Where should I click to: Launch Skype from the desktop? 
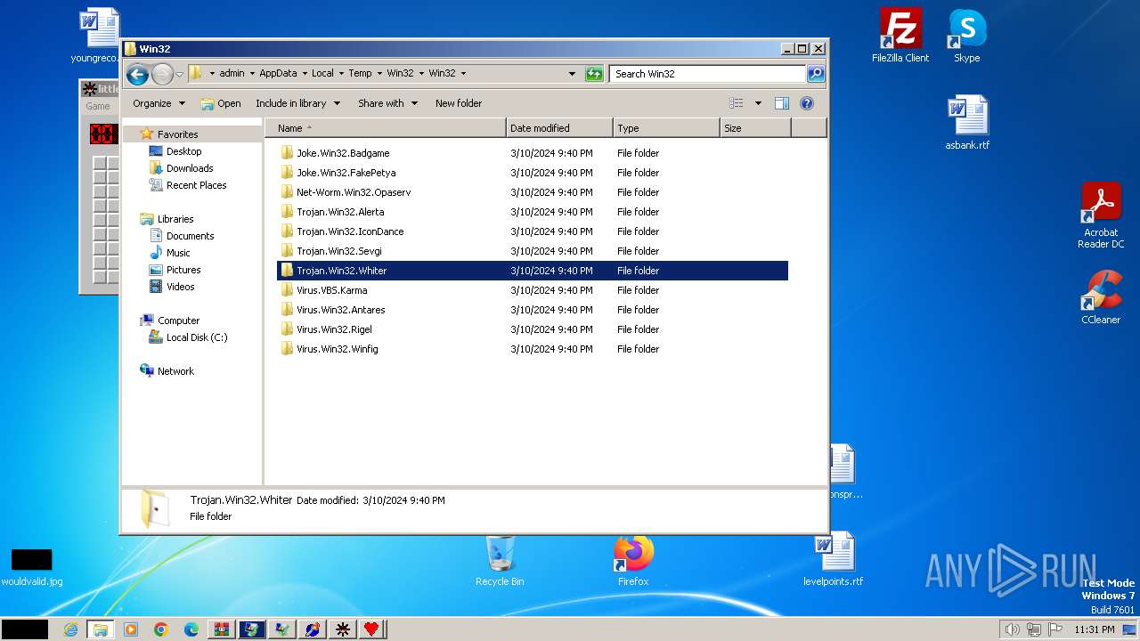(966, 36)
